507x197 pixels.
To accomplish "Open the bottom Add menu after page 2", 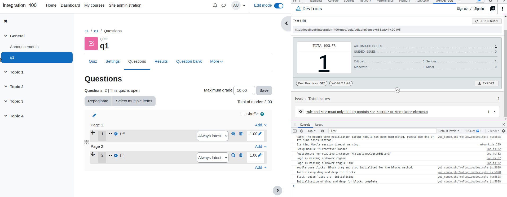I will click(x=261, y=167).
